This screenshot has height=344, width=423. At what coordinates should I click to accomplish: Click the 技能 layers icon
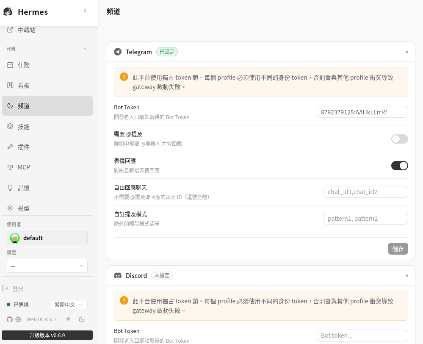point(10,126)
